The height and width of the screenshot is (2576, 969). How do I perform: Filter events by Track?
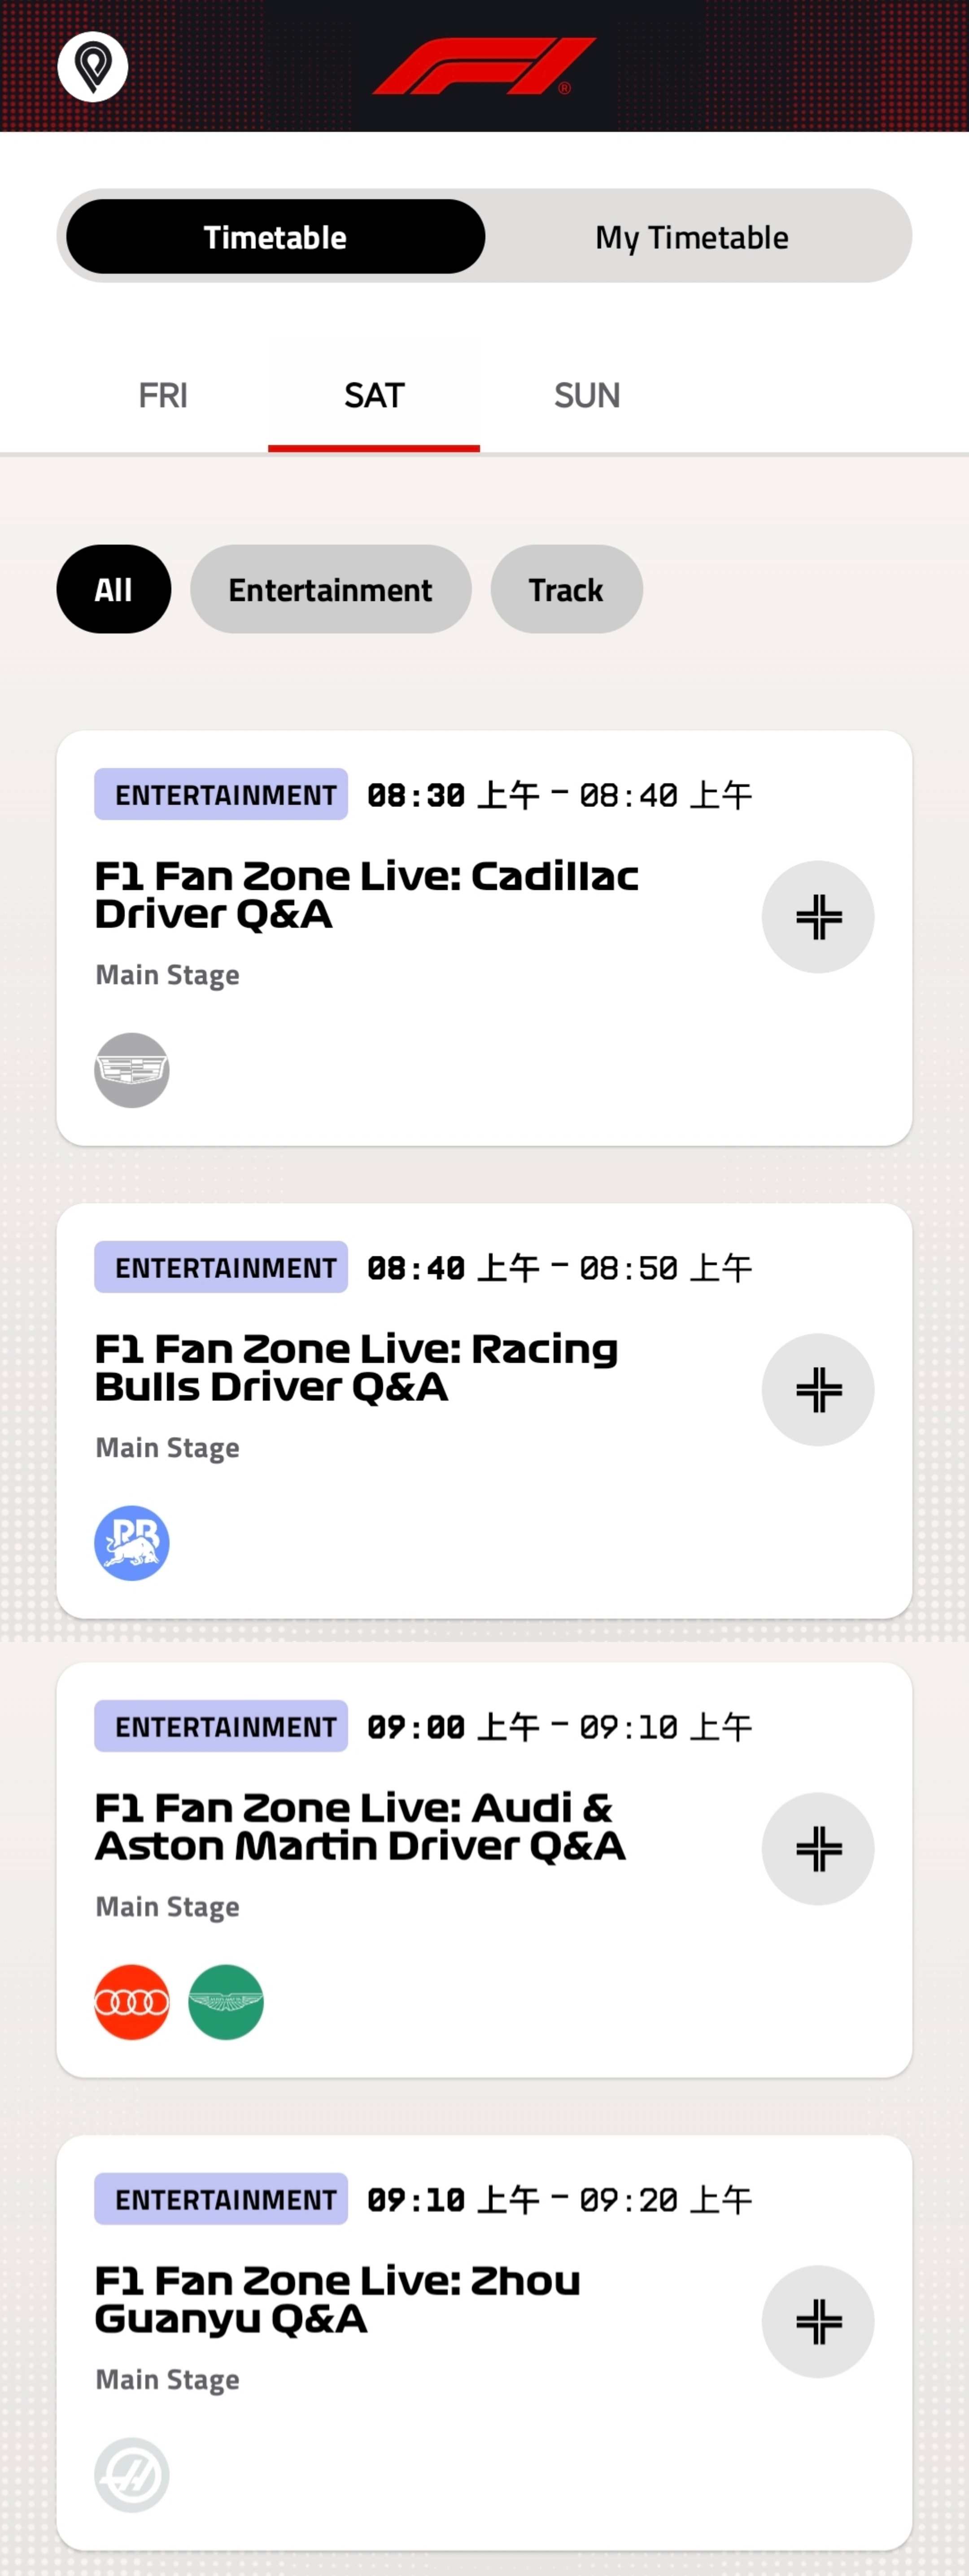point(566,590)
